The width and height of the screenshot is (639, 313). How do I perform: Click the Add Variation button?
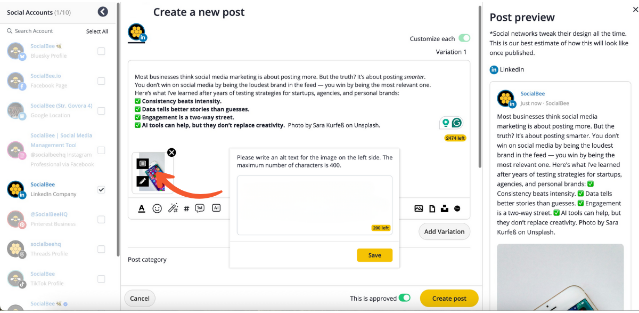tap(445, 231)
